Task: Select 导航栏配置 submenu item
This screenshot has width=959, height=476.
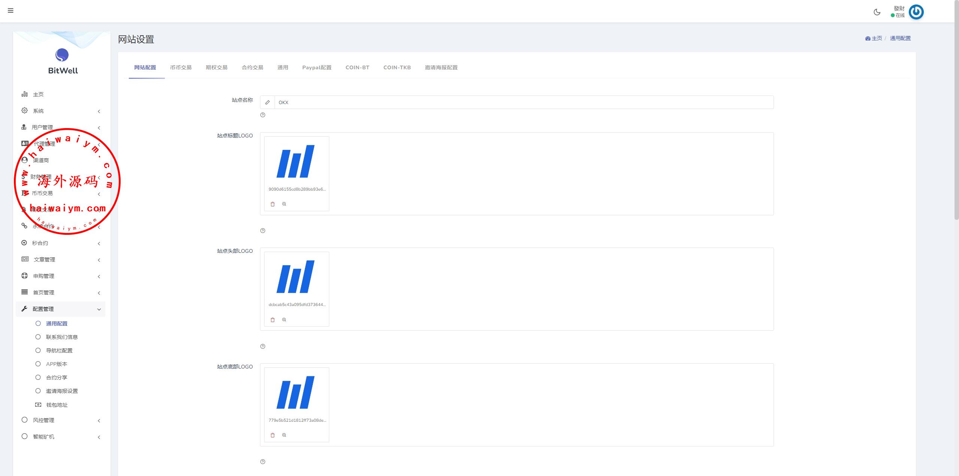Action: [59, 351]
